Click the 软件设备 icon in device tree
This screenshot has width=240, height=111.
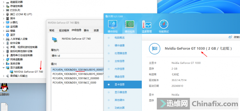tap(8, 43)
